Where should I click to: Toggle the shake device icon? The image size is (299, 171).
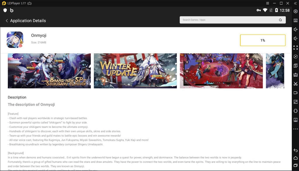tap(295, 111)
